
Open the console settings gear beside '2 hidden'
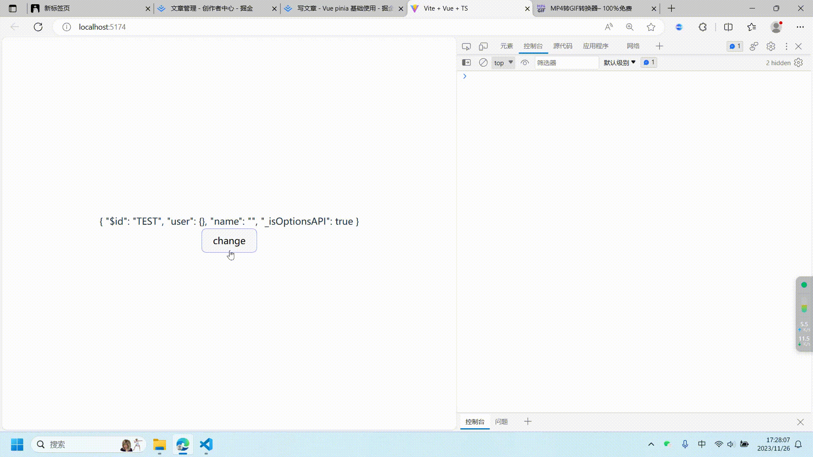pos(799,63)
